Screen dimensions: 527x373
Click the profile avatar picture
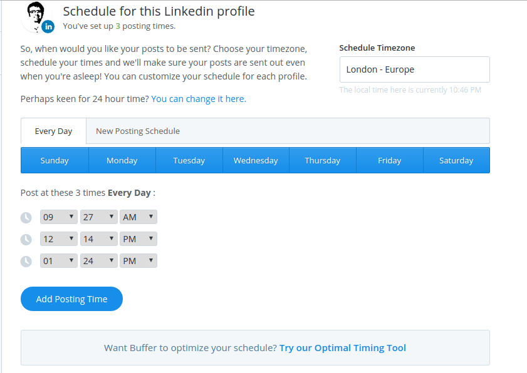click(36, 16)
